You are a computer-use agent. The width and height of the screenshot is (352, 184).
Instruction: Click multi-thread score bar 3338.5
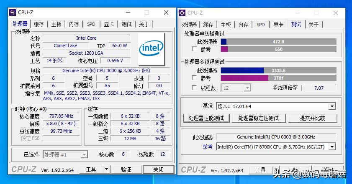[x=279, y=71]
